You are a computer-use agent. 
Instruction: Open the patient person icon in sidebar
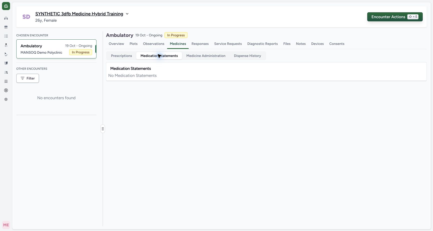(x=6, y=45)
